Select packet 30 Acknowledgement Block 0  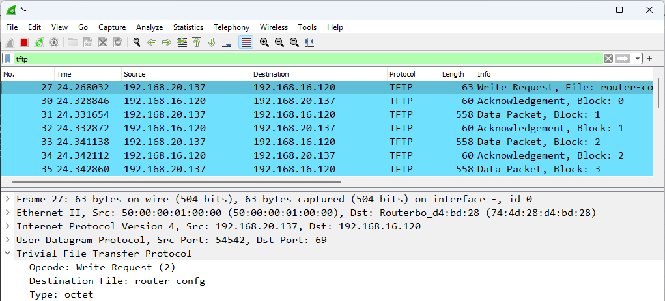pos(327,101)
